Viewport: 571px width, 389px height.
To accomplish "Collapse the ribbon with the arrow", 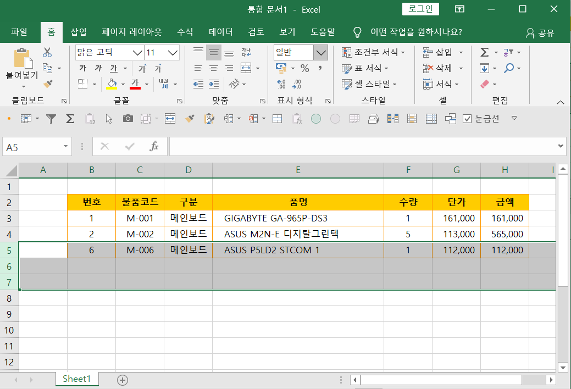I will pyautogui.click(x=561, y=102).
